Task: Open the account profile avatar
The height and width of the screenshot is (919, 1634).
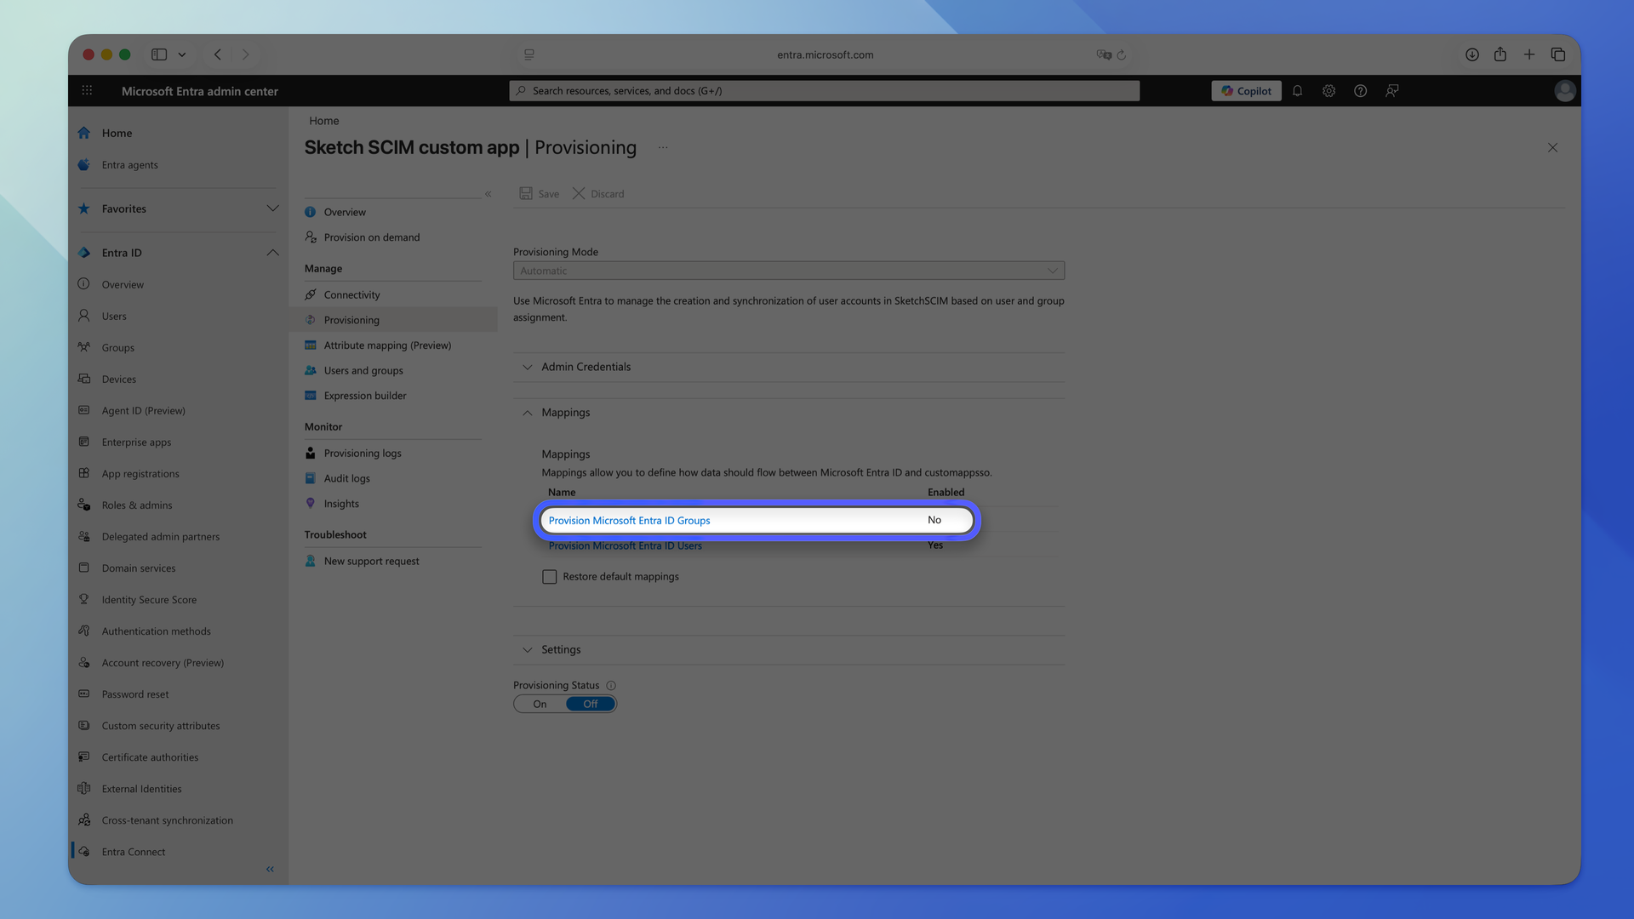Action: [1564, 91]
